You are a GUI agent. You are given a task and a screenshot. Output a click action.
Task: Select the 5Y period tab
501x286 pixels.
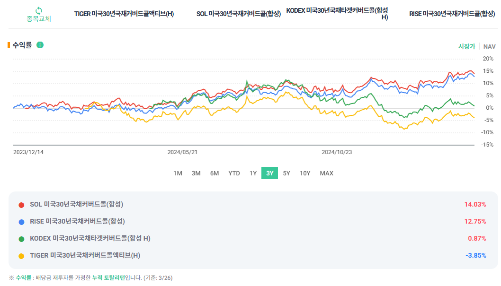pyautogui.click(x=286, y=173)
